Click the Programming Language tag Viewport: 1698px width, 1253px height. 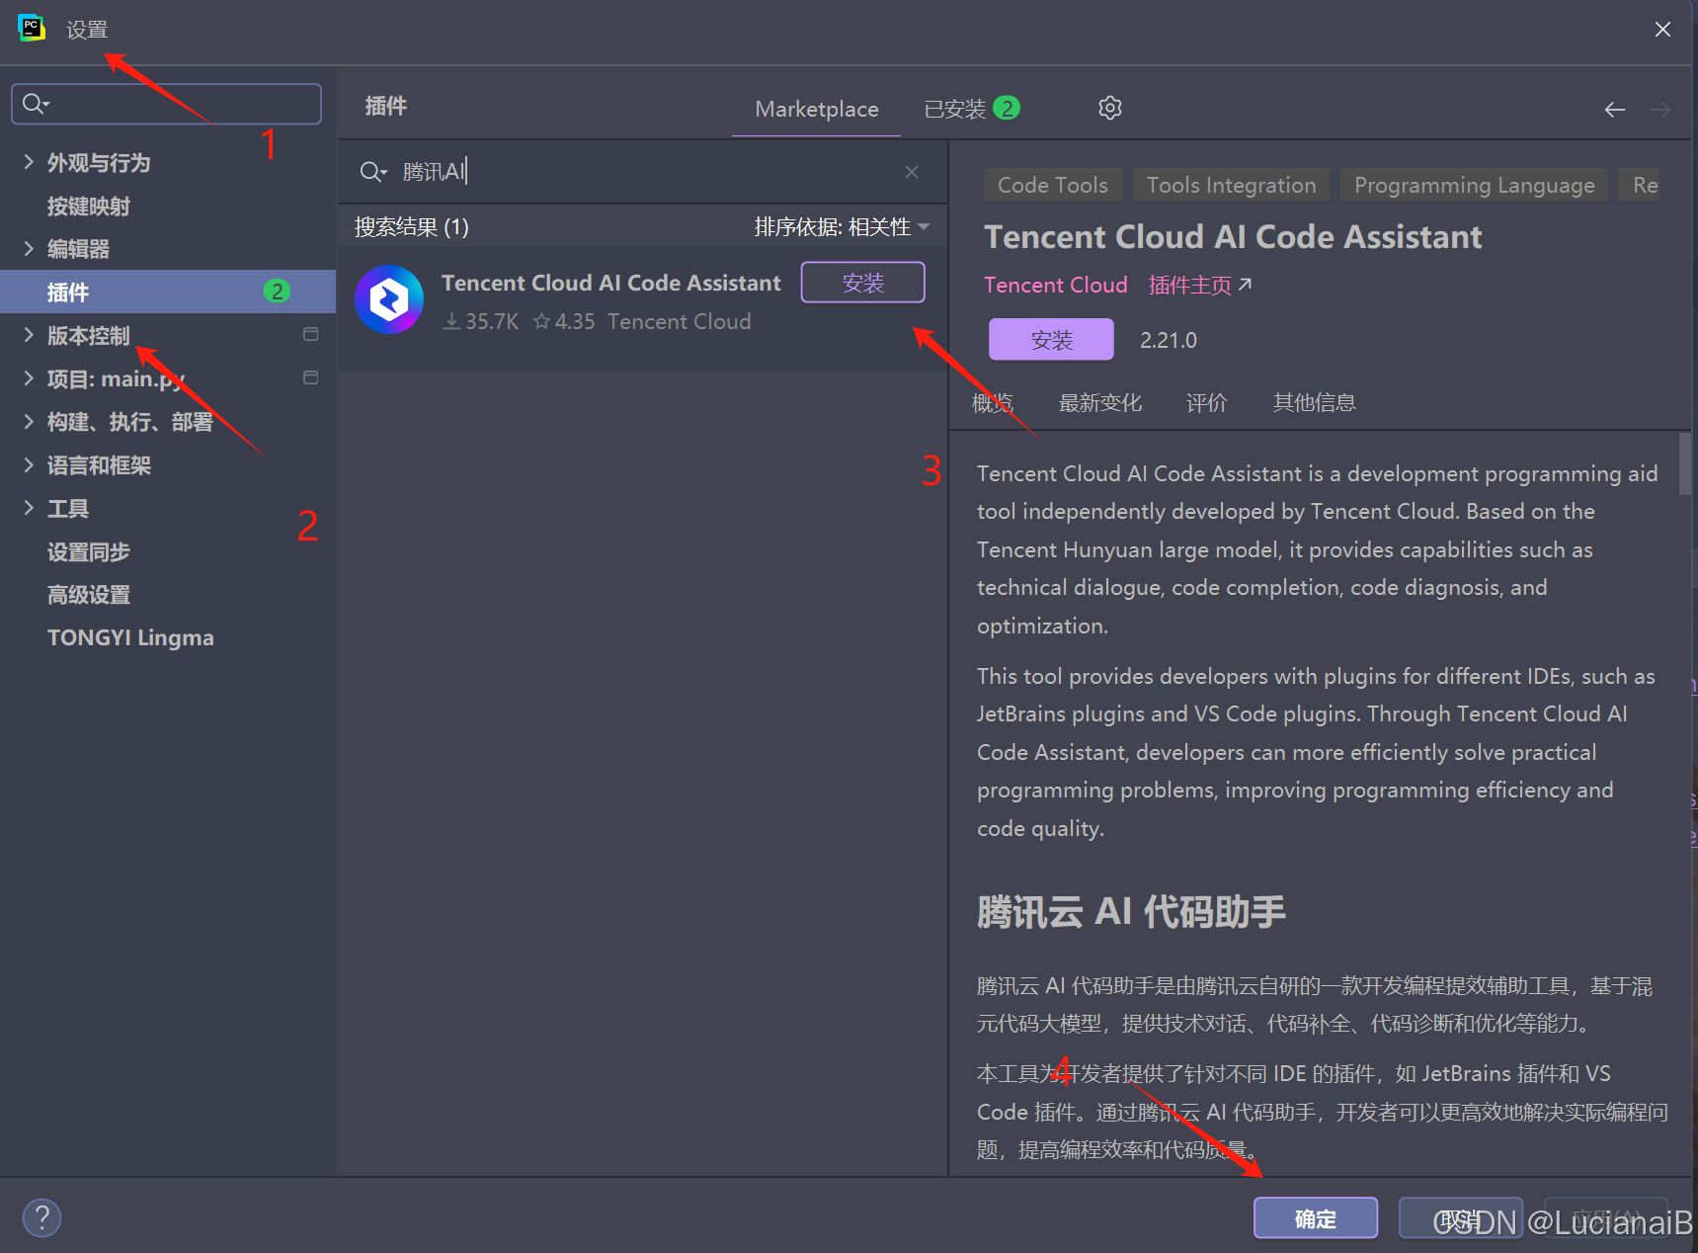click(1475, 185)
